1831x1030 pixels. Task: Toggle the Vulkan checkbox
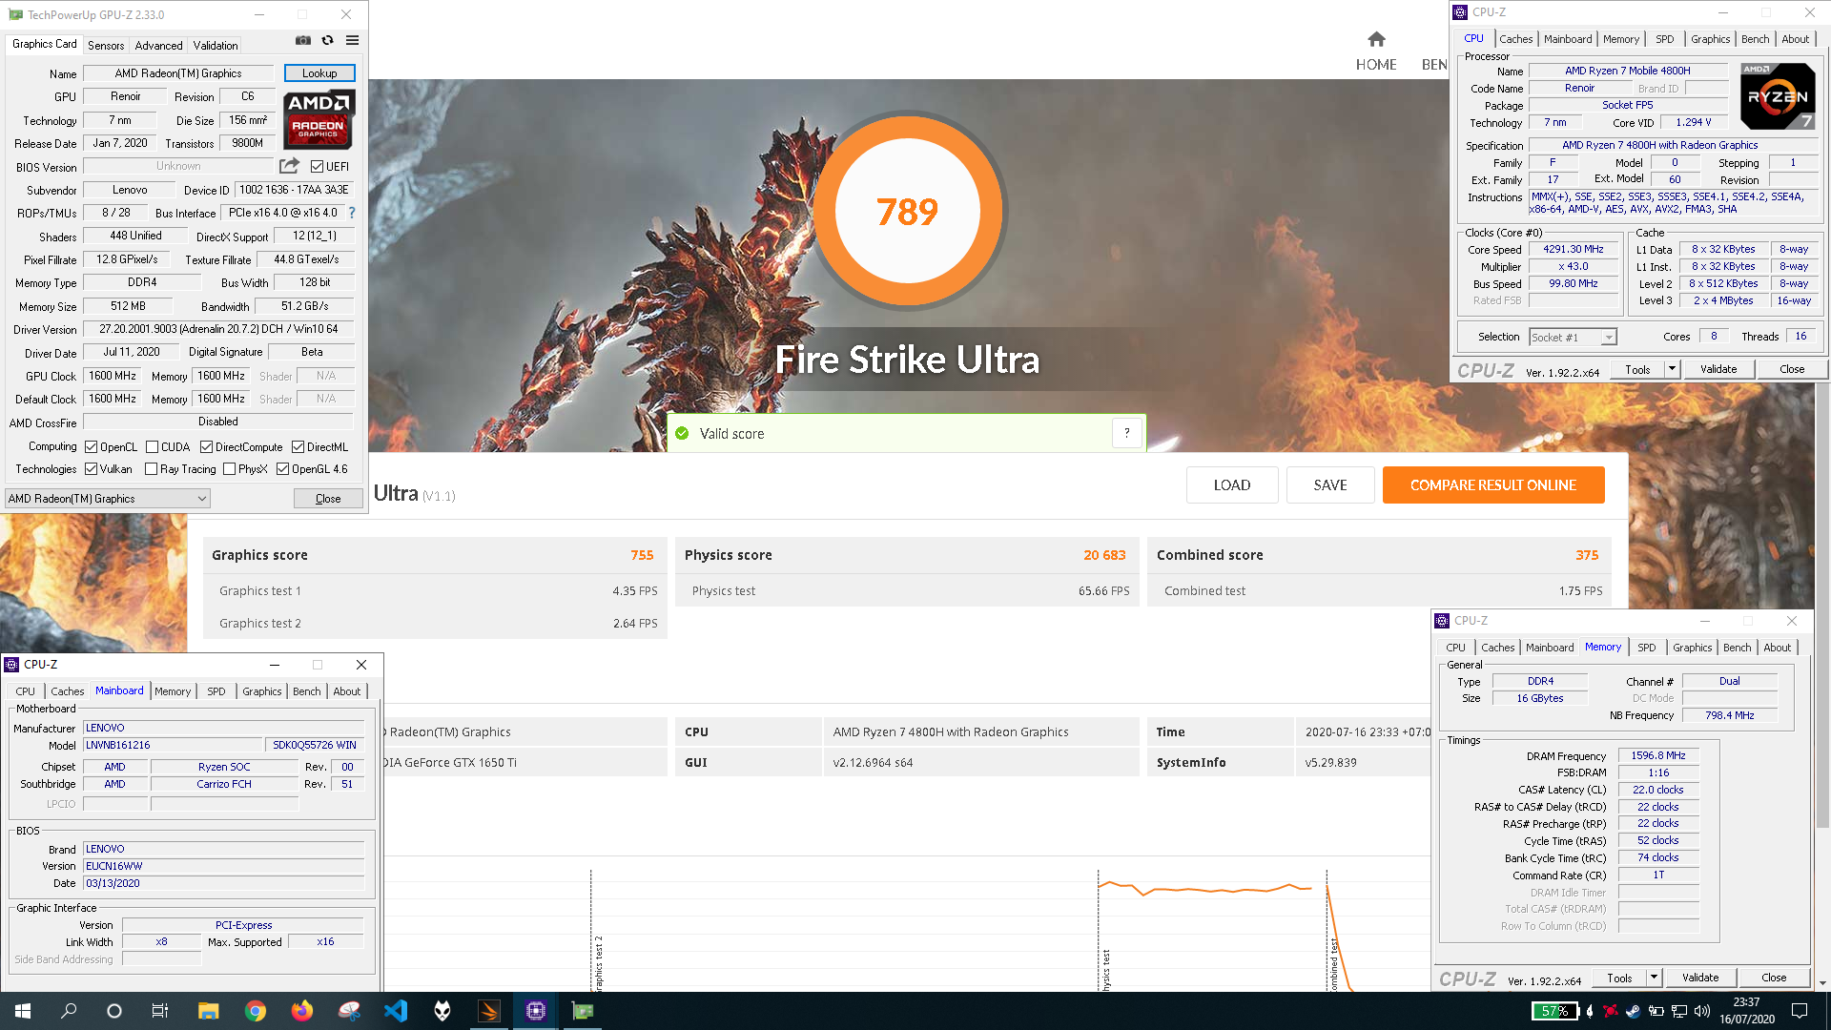(x=92, y=469)
